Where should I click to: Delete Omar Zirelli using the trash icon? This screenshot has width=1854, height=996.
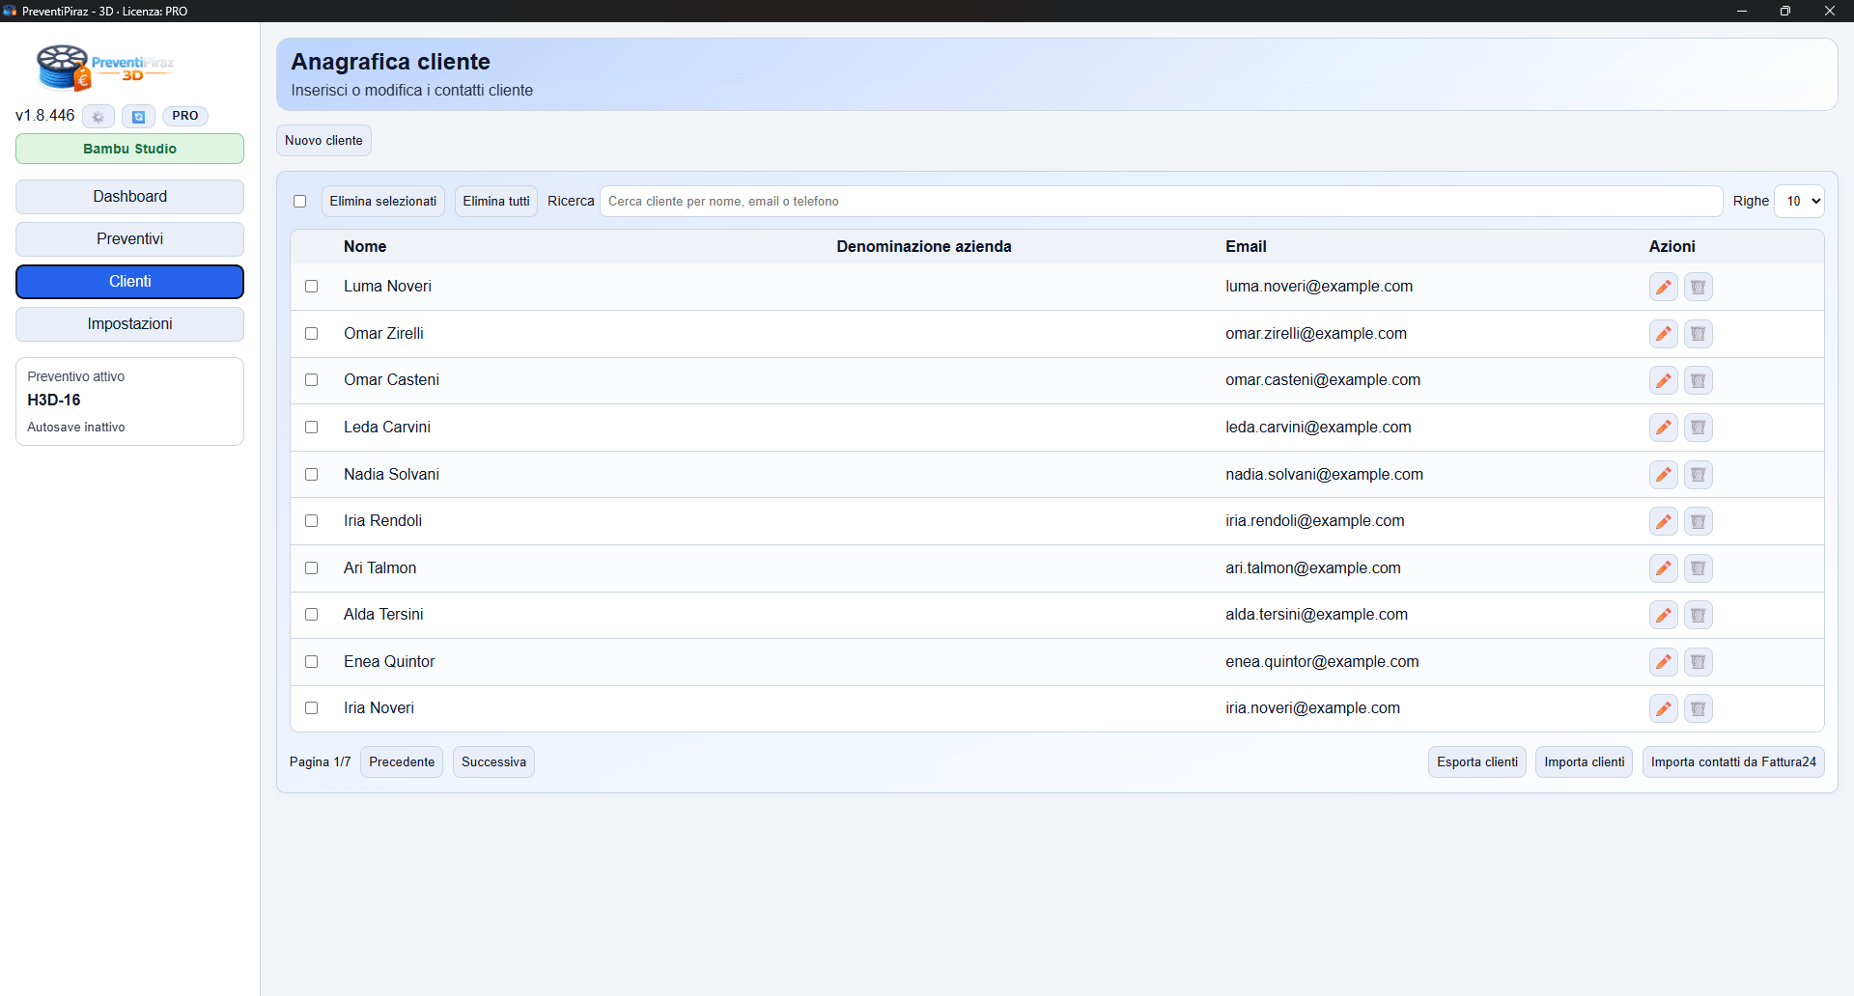point(1698,334)
